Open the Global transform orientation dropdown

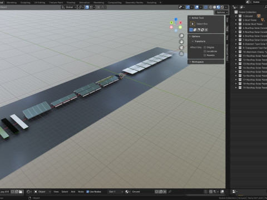point(69,7)
